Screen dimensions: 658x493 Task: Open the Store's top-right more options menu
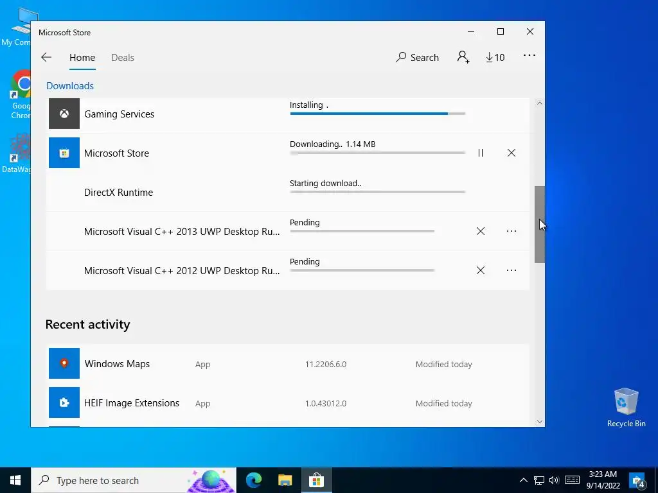pos(529,55)
